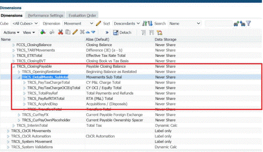Expand the TRCS_CurPayFX member
This screenshot has height=152, width=263.
19,115
